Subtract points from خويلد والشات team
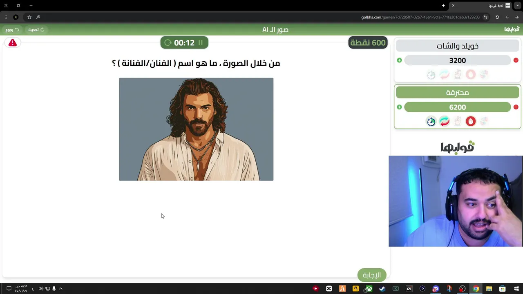This screenshot has height=294, width=523. click(516, 60)
